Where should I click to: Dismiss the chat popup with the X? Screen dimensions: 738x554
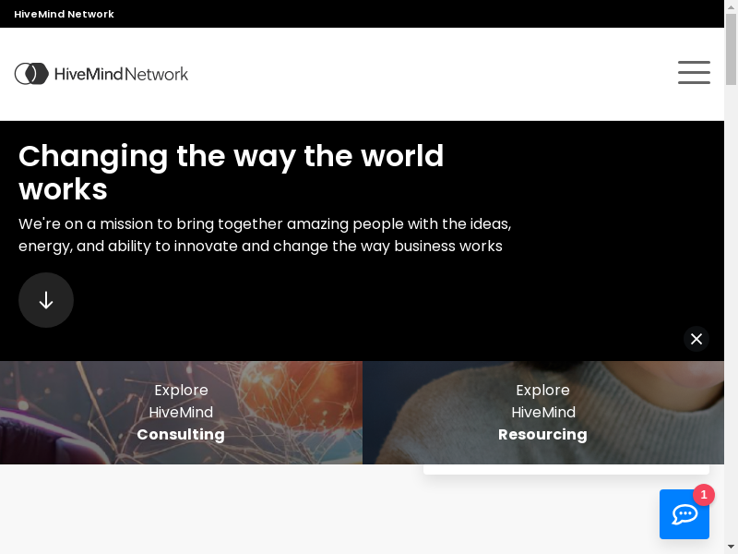coord(696,339)
